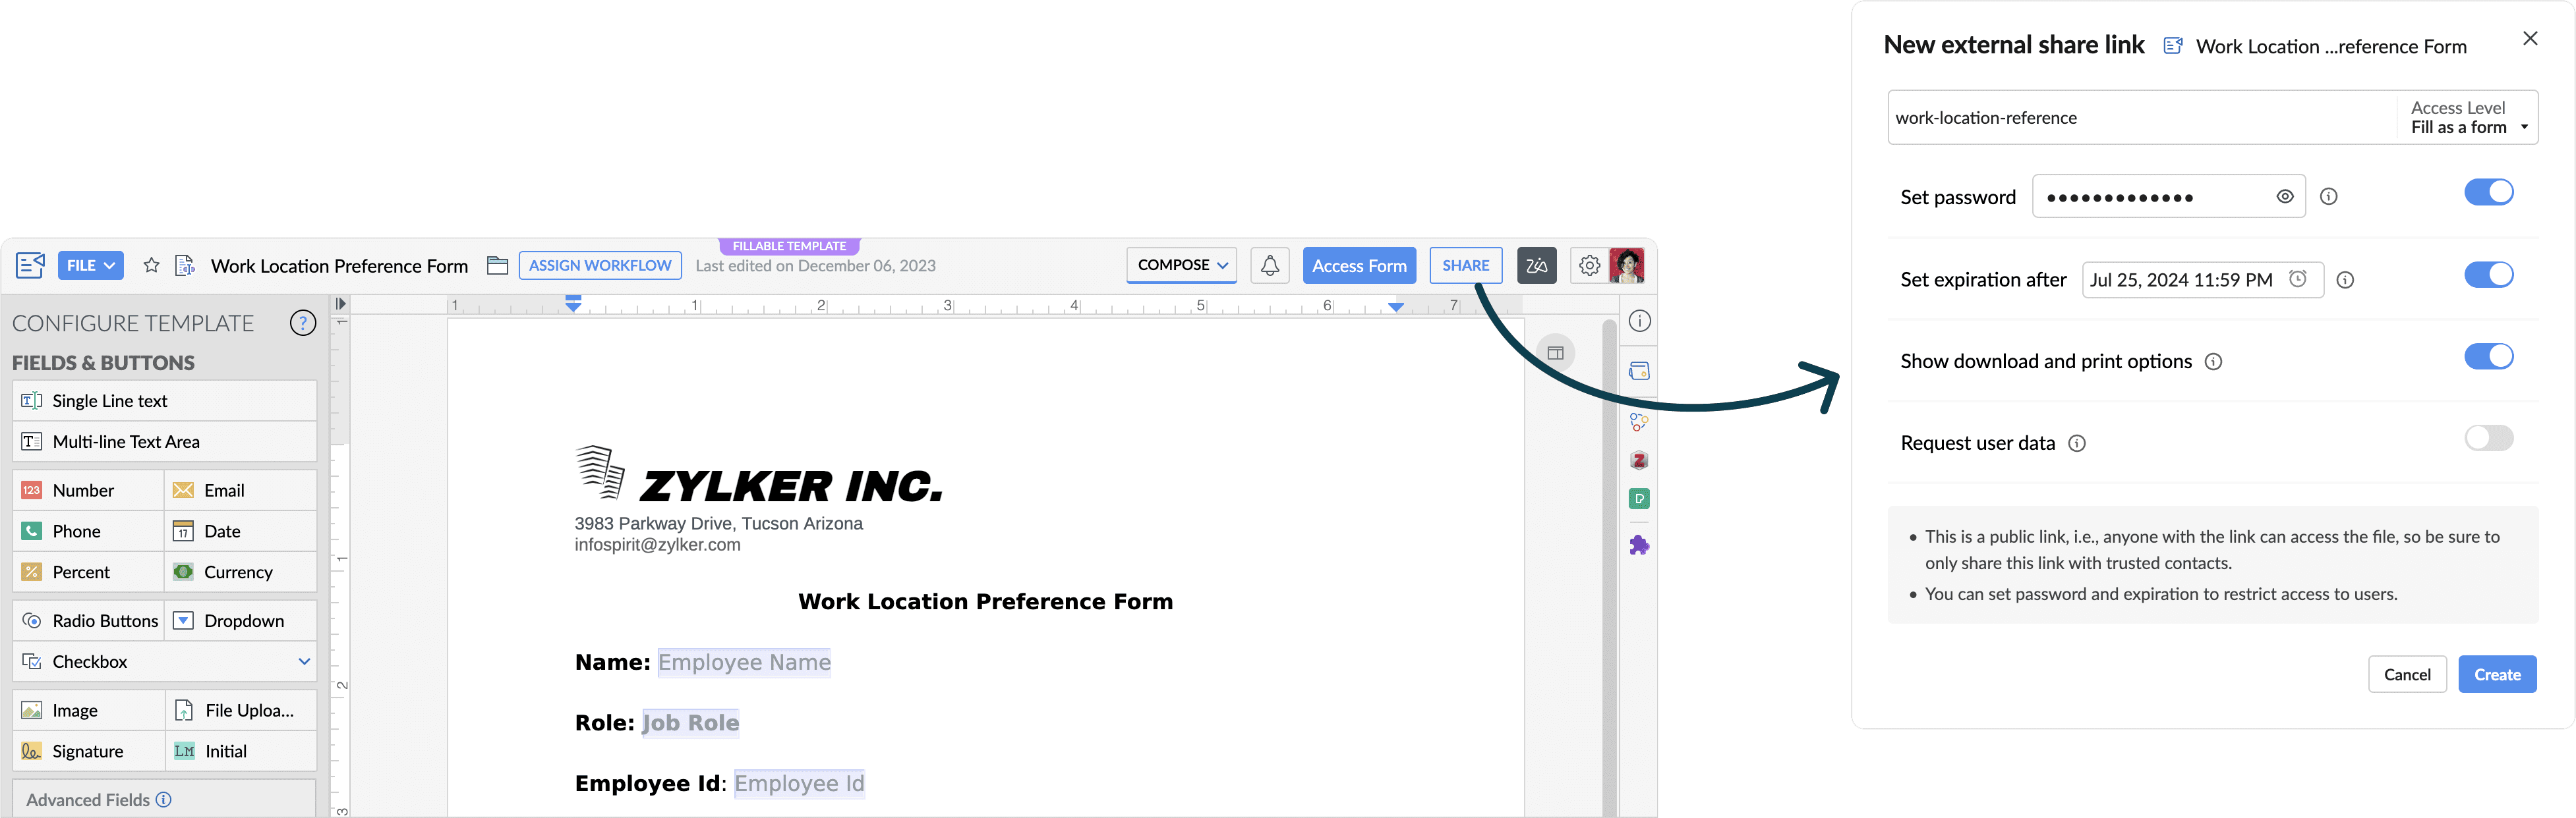Click Create to generate share link
2576x818 pixels.
point(2497,675)
